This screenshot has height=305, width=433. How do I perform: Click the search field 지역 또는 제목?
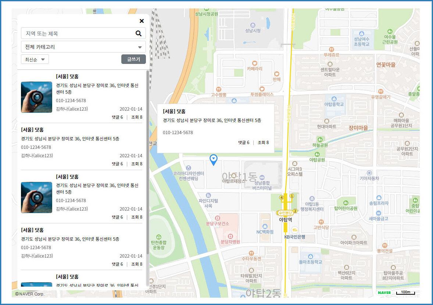(77, 33)
